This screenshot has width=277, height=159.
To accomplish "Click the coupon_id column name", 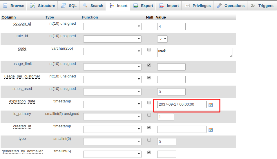I will pyautogui.click(x=22, y=24).
